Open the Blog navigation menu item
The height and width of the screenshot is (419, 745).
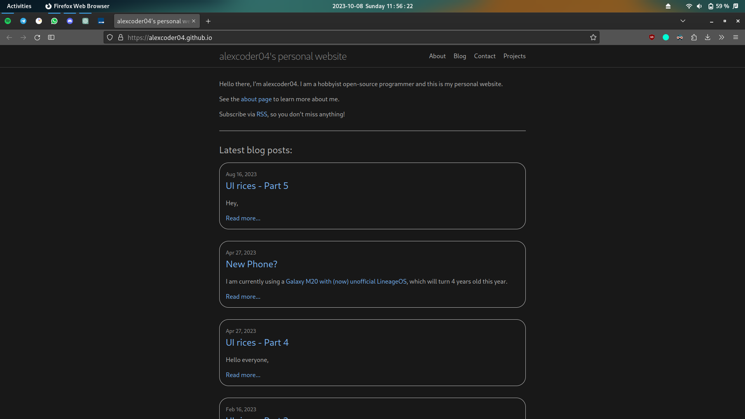(459, 56)
